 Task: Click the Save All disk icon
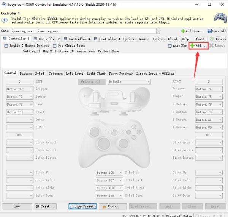point(210,31)
